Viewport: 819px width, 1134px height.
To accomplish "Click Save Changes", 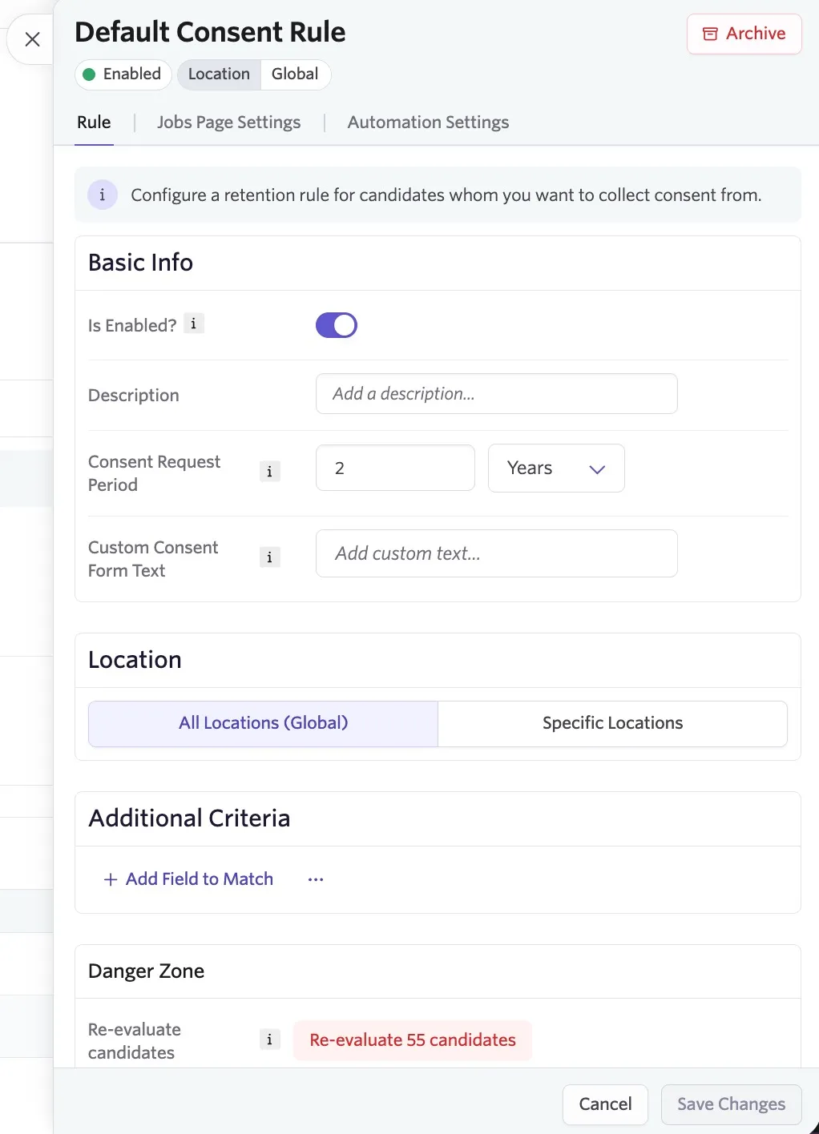I will pos(731,1104).
